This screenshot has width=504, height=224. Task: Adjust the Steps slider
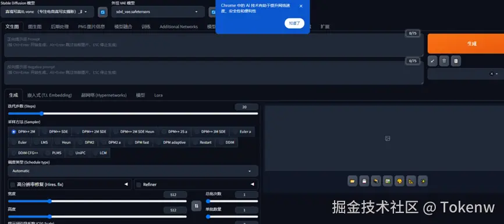[133, 113]
